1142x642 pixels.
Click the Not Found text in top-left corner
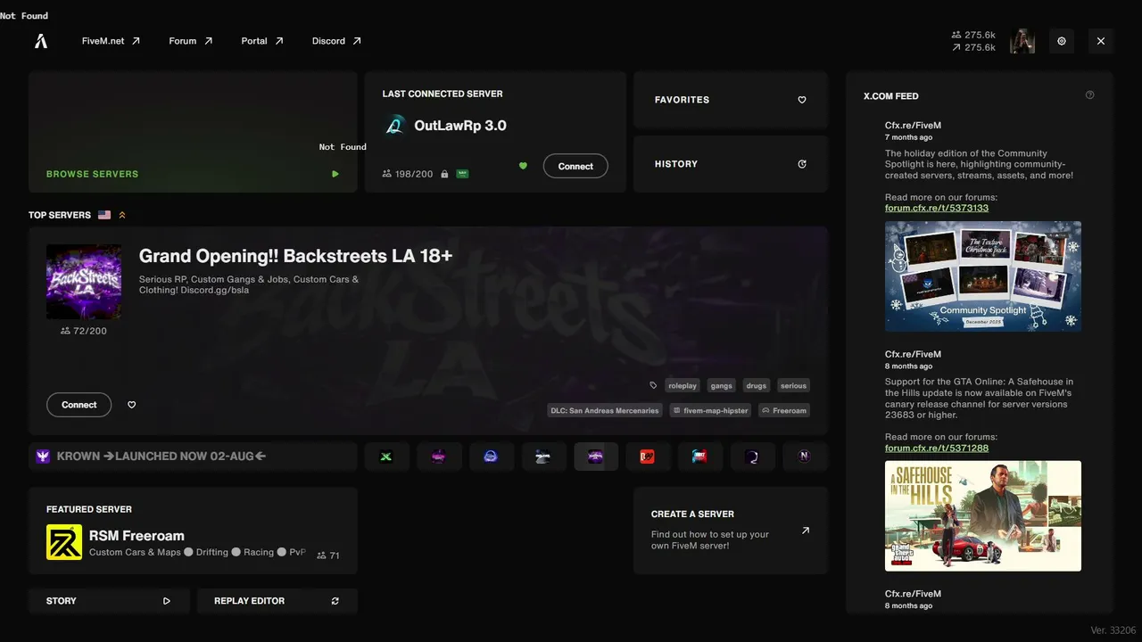click(x=24, y=15)
